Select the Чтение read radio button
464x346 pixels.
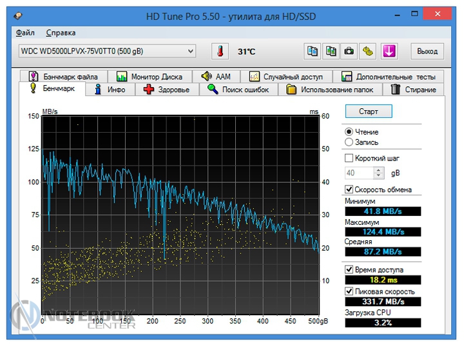(349, 131)
